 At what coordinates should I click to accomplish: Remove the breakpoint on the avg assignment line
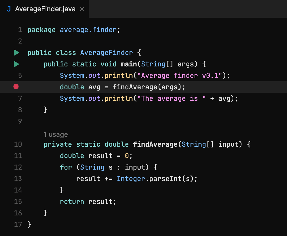pos(16,86)
